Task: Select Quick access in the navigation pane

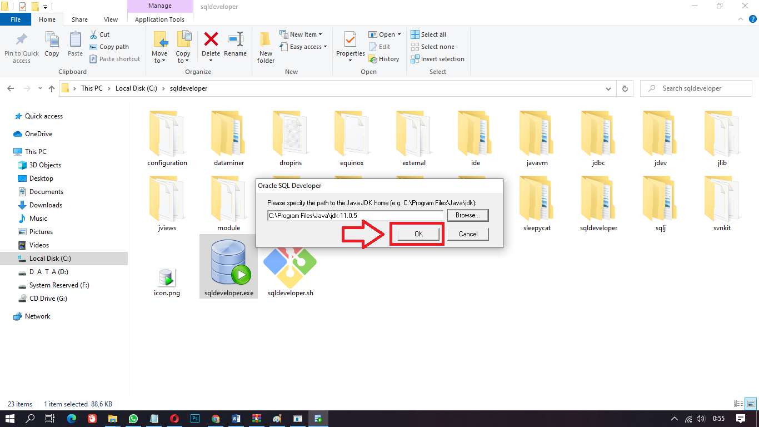Action: click(x=44, y=116)
